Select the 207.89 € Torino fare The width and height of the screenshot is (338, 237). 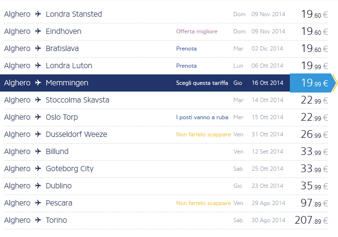(311, 220)
